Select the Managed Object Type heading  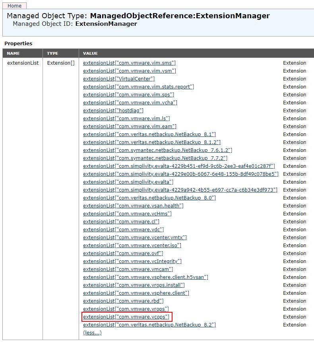pyautogui.click(x=138, y=16)
